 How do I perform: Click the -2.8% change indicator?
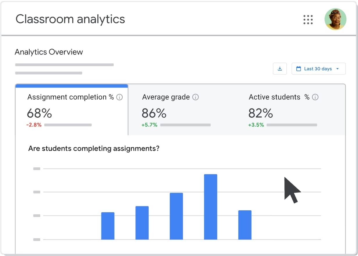point(34,125)
